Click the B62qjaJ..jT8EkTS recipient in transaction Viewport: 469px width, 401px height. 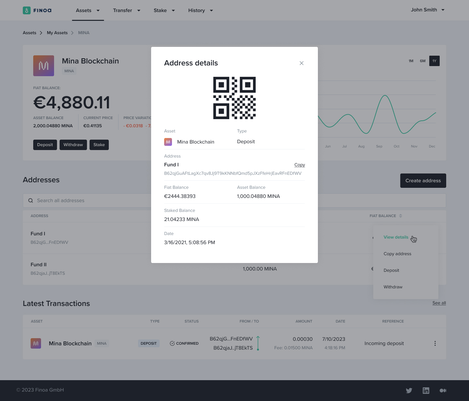233,348
